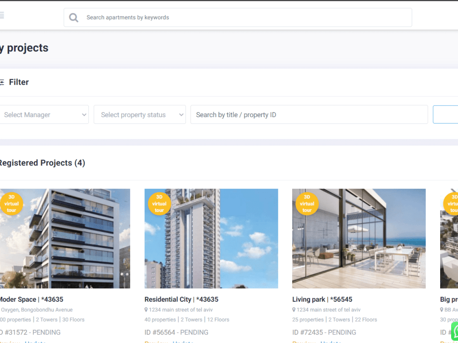Click the search magnifier icon
Image resolution: width=458 pixels, height=343 pixels.
[x=74, y=17]
